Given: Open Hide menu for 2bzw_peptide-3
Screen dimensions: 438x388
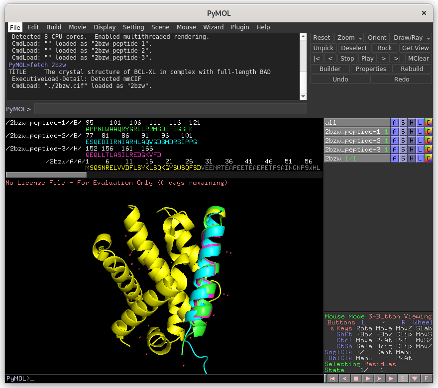Looking at the screenshot, I should tap(412, 149).
